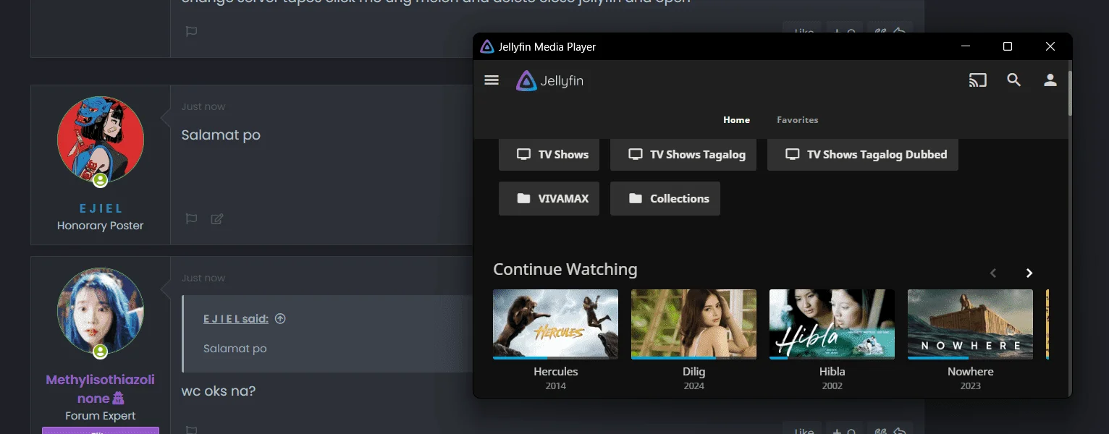1109x434 pixels.
Task: Open Methylisothiazolinone's forum avatar
Action: pyautogui.click(x=101, y=311)
